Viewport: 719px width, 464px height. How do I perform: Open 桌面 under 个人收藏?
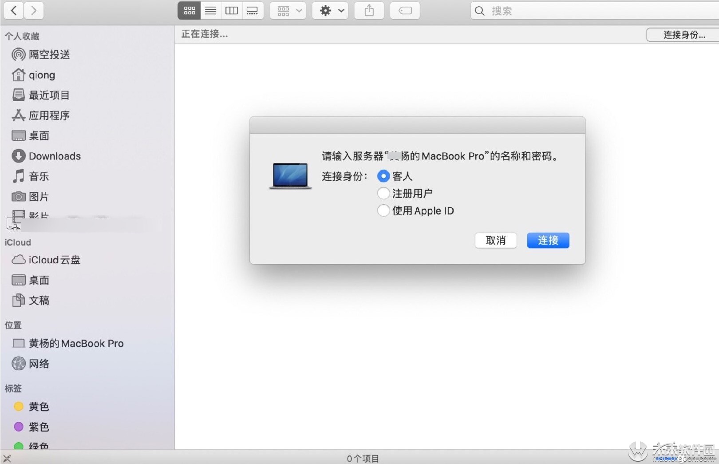(x=31, y=136)
